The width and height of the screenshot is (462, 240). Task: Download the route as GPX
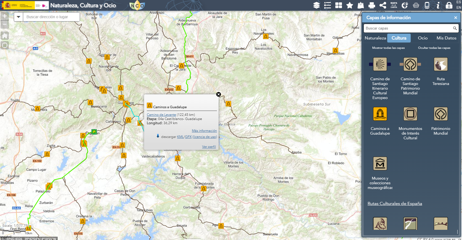point(188,137)
